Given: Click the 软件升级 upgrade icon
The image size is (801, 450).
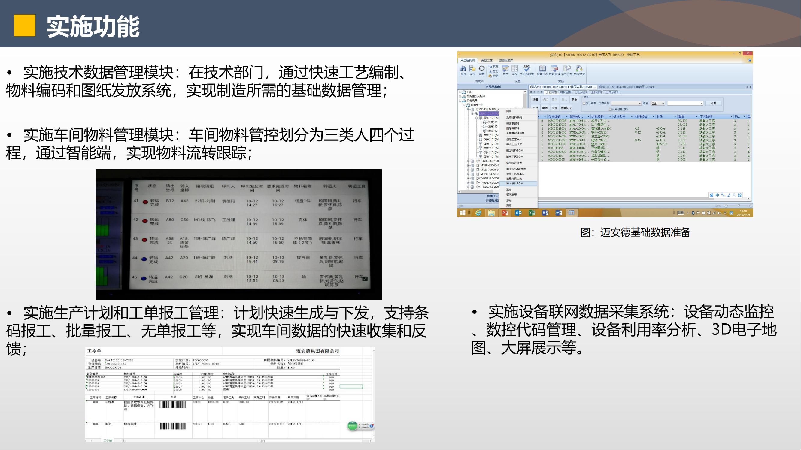Looking at the screenshot, I should point(567,69).
